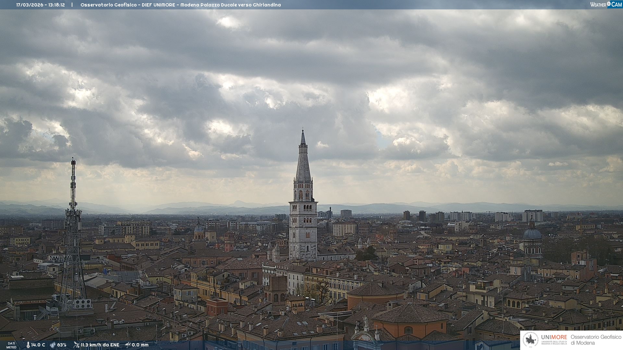This screenshot has width=623, height=350.
Task: Click the DATI METEO label
Action: (11, 345)
